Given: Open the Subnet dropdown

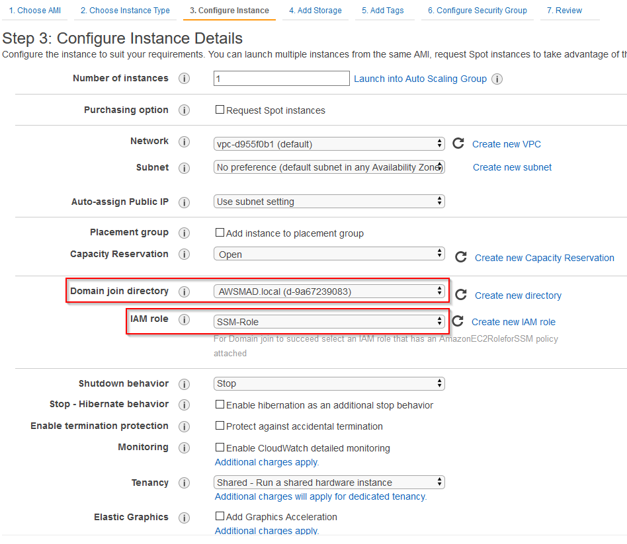Looking at the screenshot, I should tap(329, 167).
